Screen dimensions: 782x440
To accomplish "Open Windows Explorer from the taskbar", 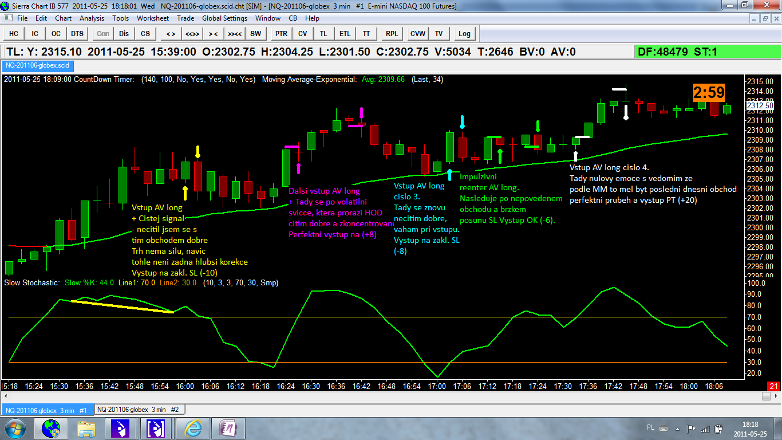I will click(x=86, y=428).
